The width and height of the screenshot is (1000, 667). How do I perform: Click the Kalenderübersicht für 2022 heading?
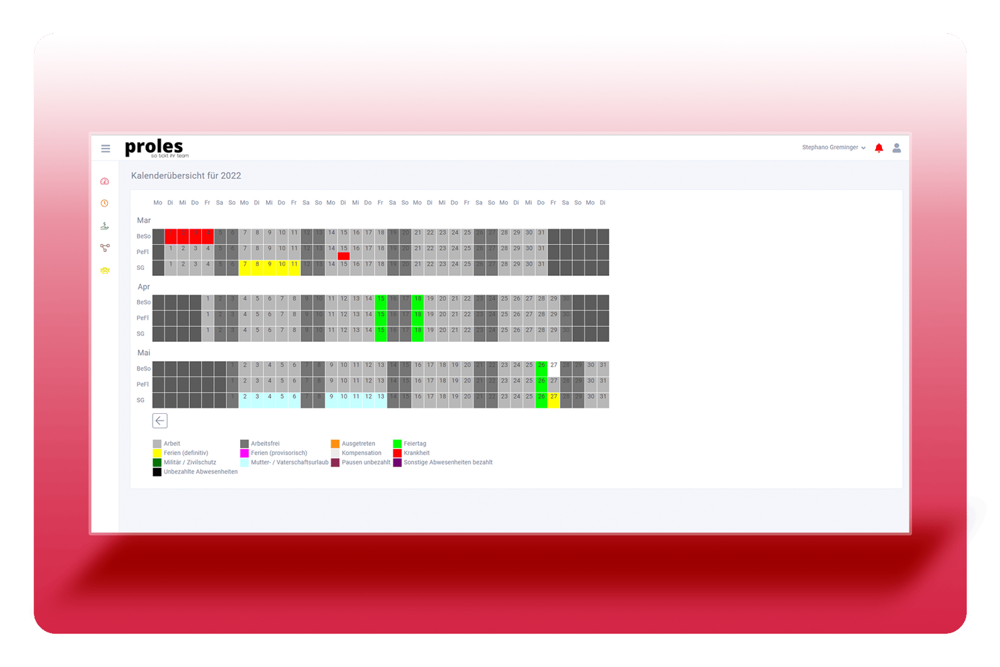click(186, 176)
